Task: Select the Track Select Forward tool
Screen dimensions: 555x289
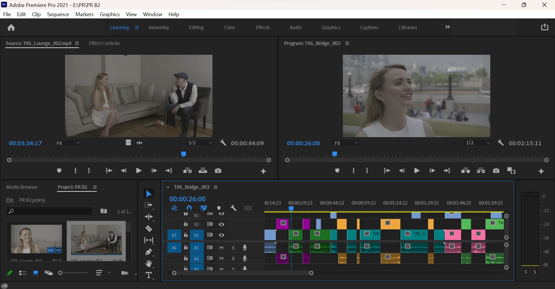Action: pos(149,205)
